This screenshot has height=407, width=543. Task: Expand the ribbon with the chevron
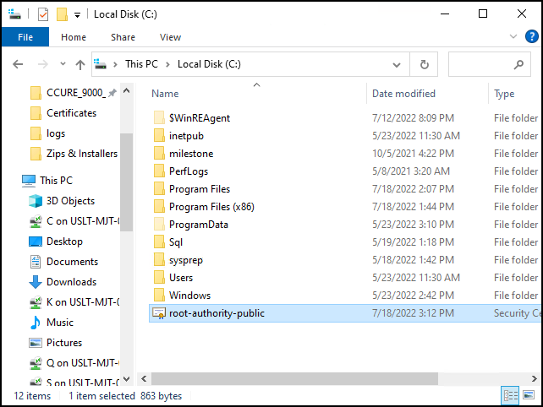click(x=514, y=37)
